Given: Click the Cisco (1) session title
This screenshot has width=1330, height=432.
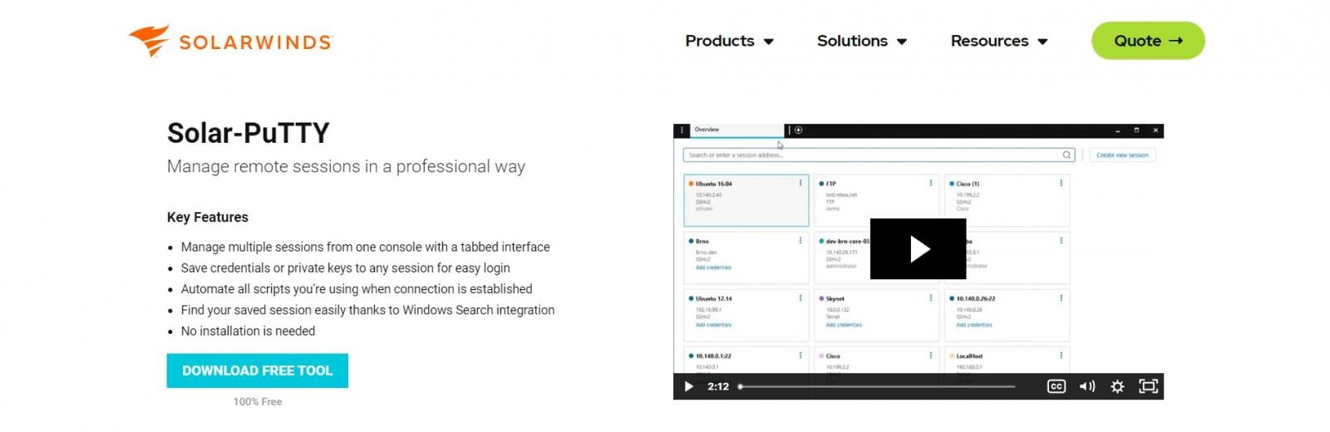Looking at the screenshot, I should point(968,184).
